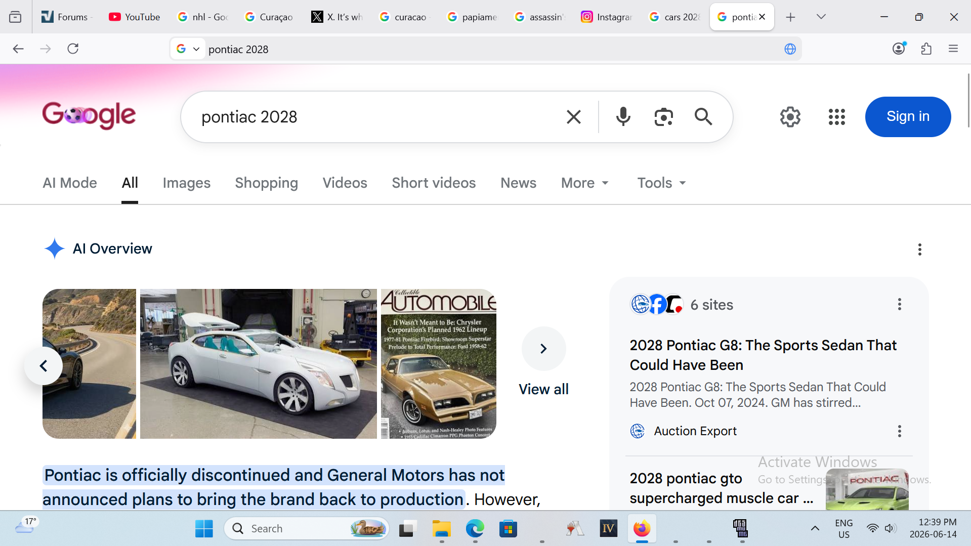Open Firefox extensions puzzle icon
Screen dimensions: 971x546
pos(926,49)
